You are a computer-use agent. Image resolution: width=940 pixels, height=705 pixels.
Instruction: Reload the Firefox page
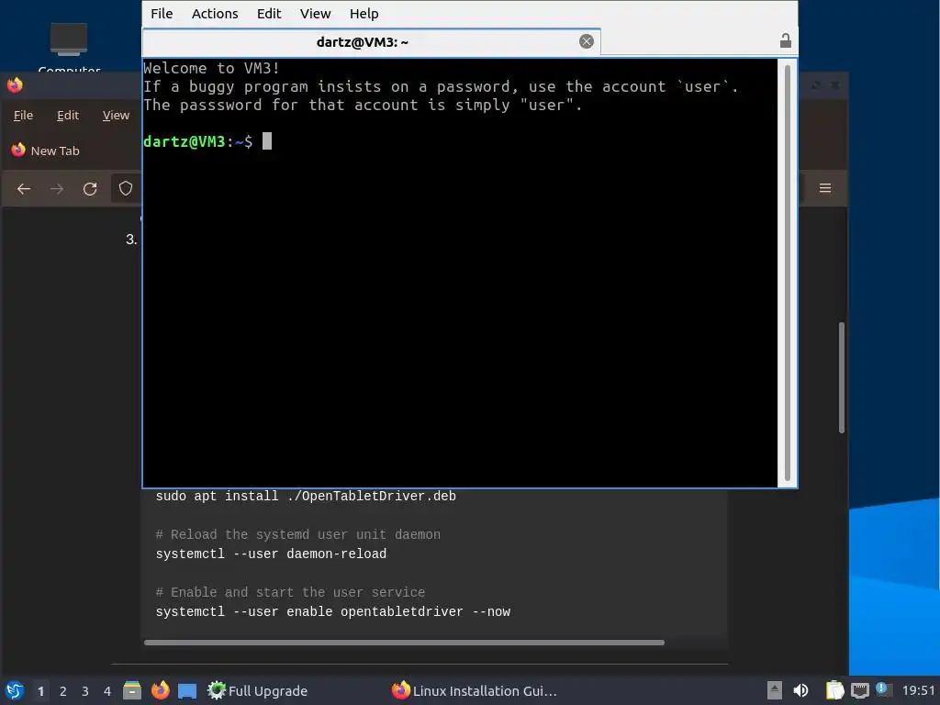tap(90, 189)
